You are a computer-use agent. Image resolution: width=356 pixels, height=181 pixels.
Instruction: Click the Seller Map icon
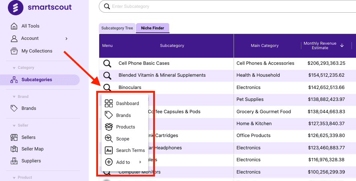[x=14, y=149]
